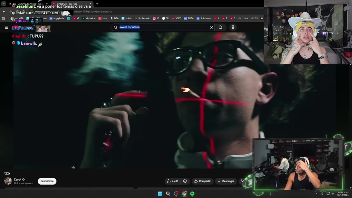Close the ZEKO CORE tab
The image size is (352, 198).
47,4
